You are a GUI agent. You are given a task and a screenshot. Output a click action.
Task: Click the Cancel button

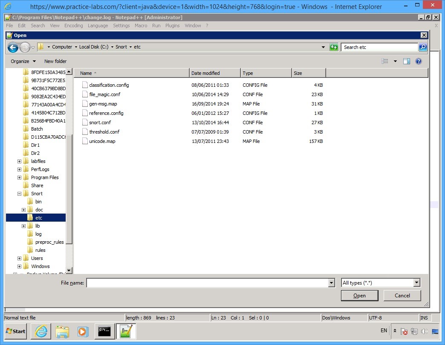point(402,295)
